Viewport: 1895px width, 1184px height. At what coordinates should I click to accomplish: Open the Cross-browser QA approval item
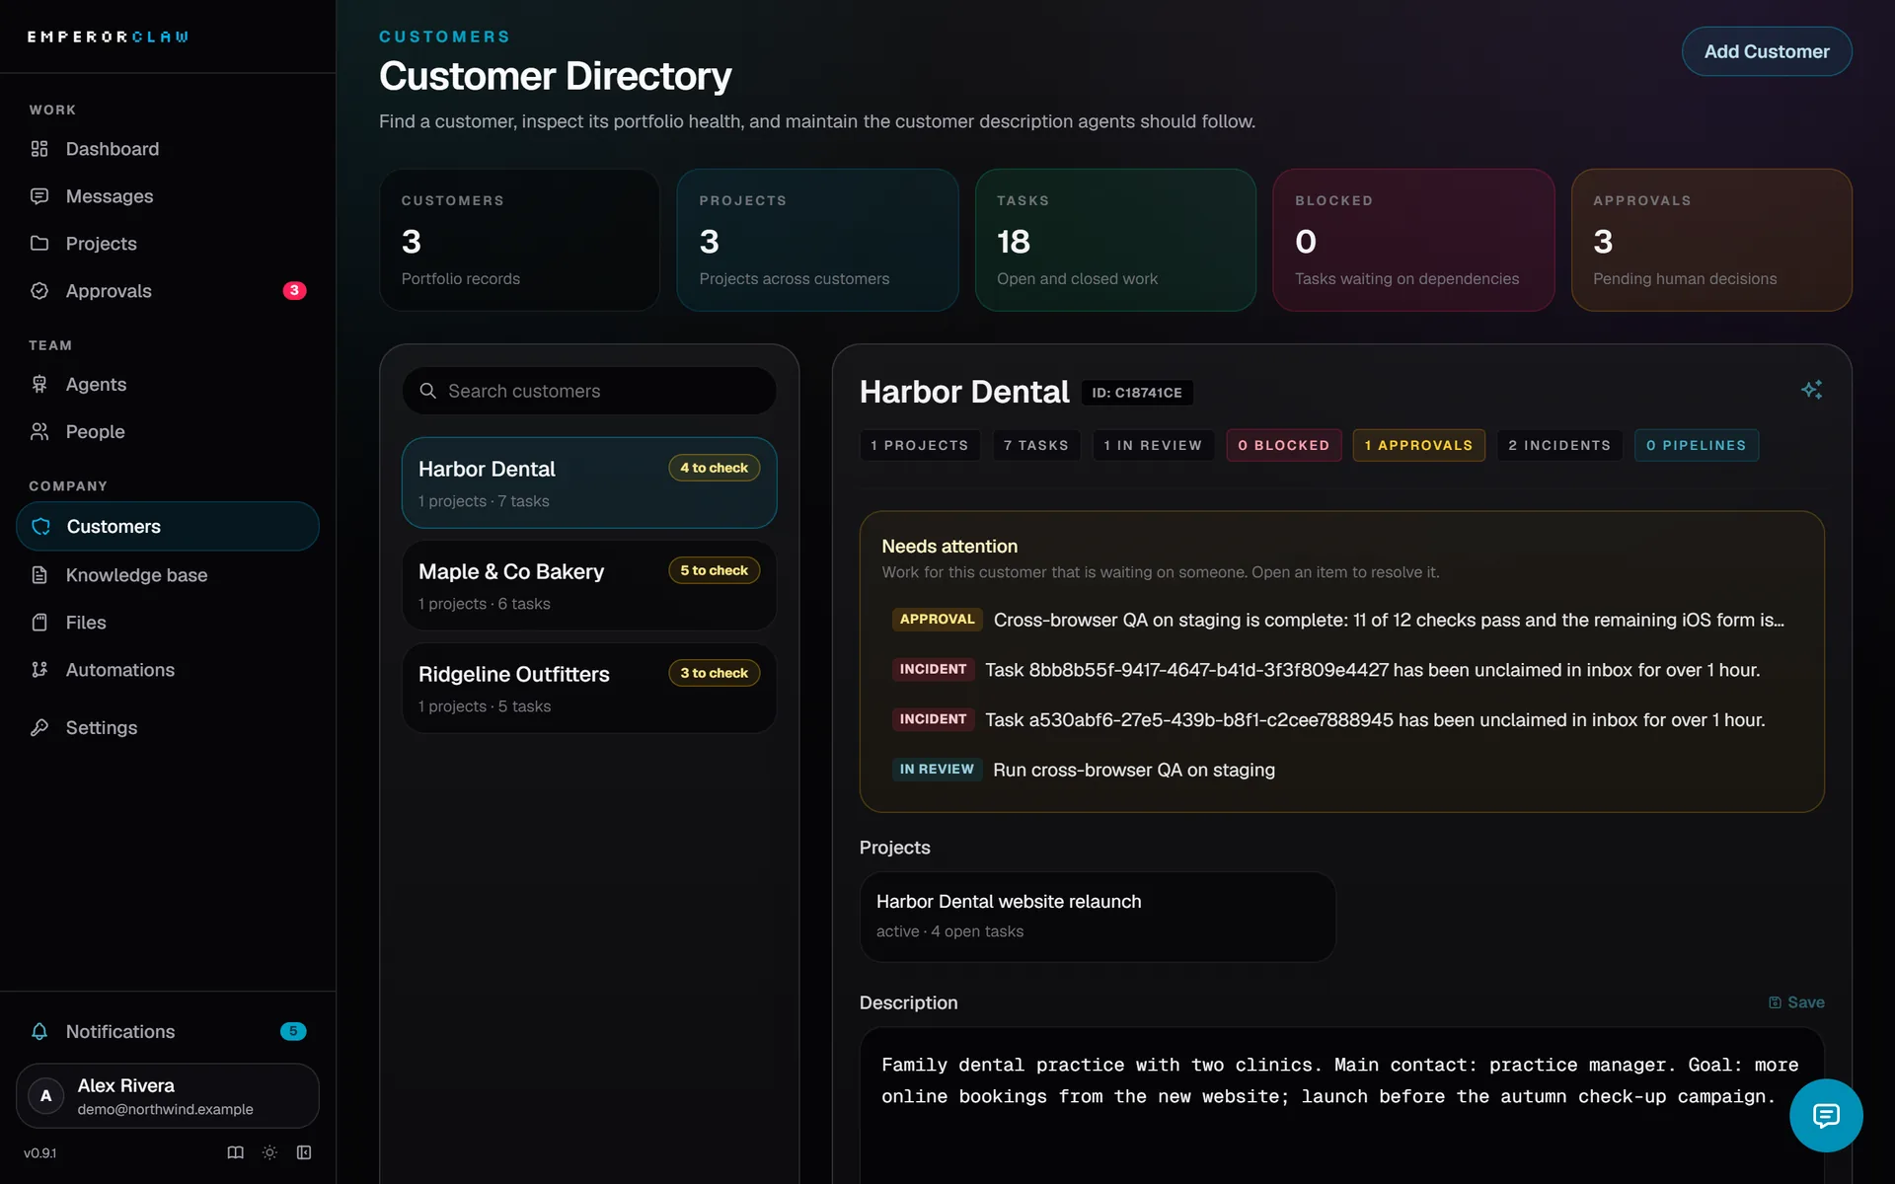pos(1341,620)
